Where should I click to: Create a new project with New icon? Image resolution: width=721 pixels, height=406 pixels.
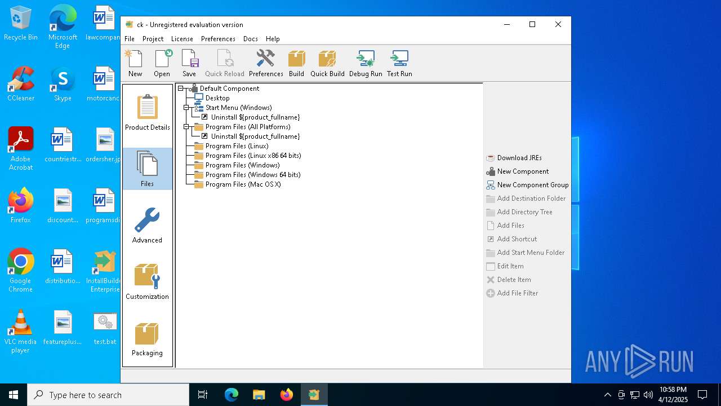135,63
